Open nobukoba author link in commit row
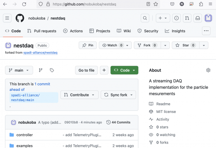 27,122
